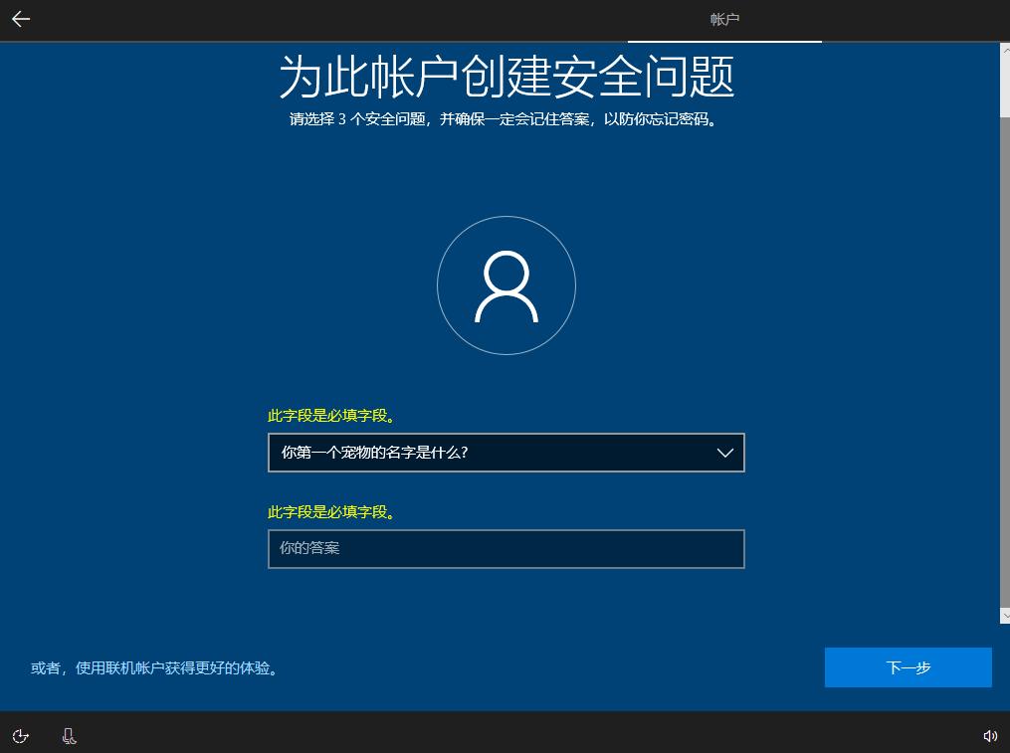
Task: Open the first security question dropdown
Action: click(x=506, y=453)
